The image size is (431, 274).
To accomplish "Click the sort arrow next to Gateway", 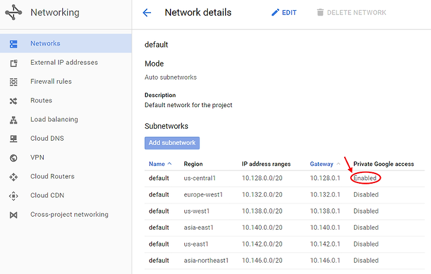I will (338, 163).
